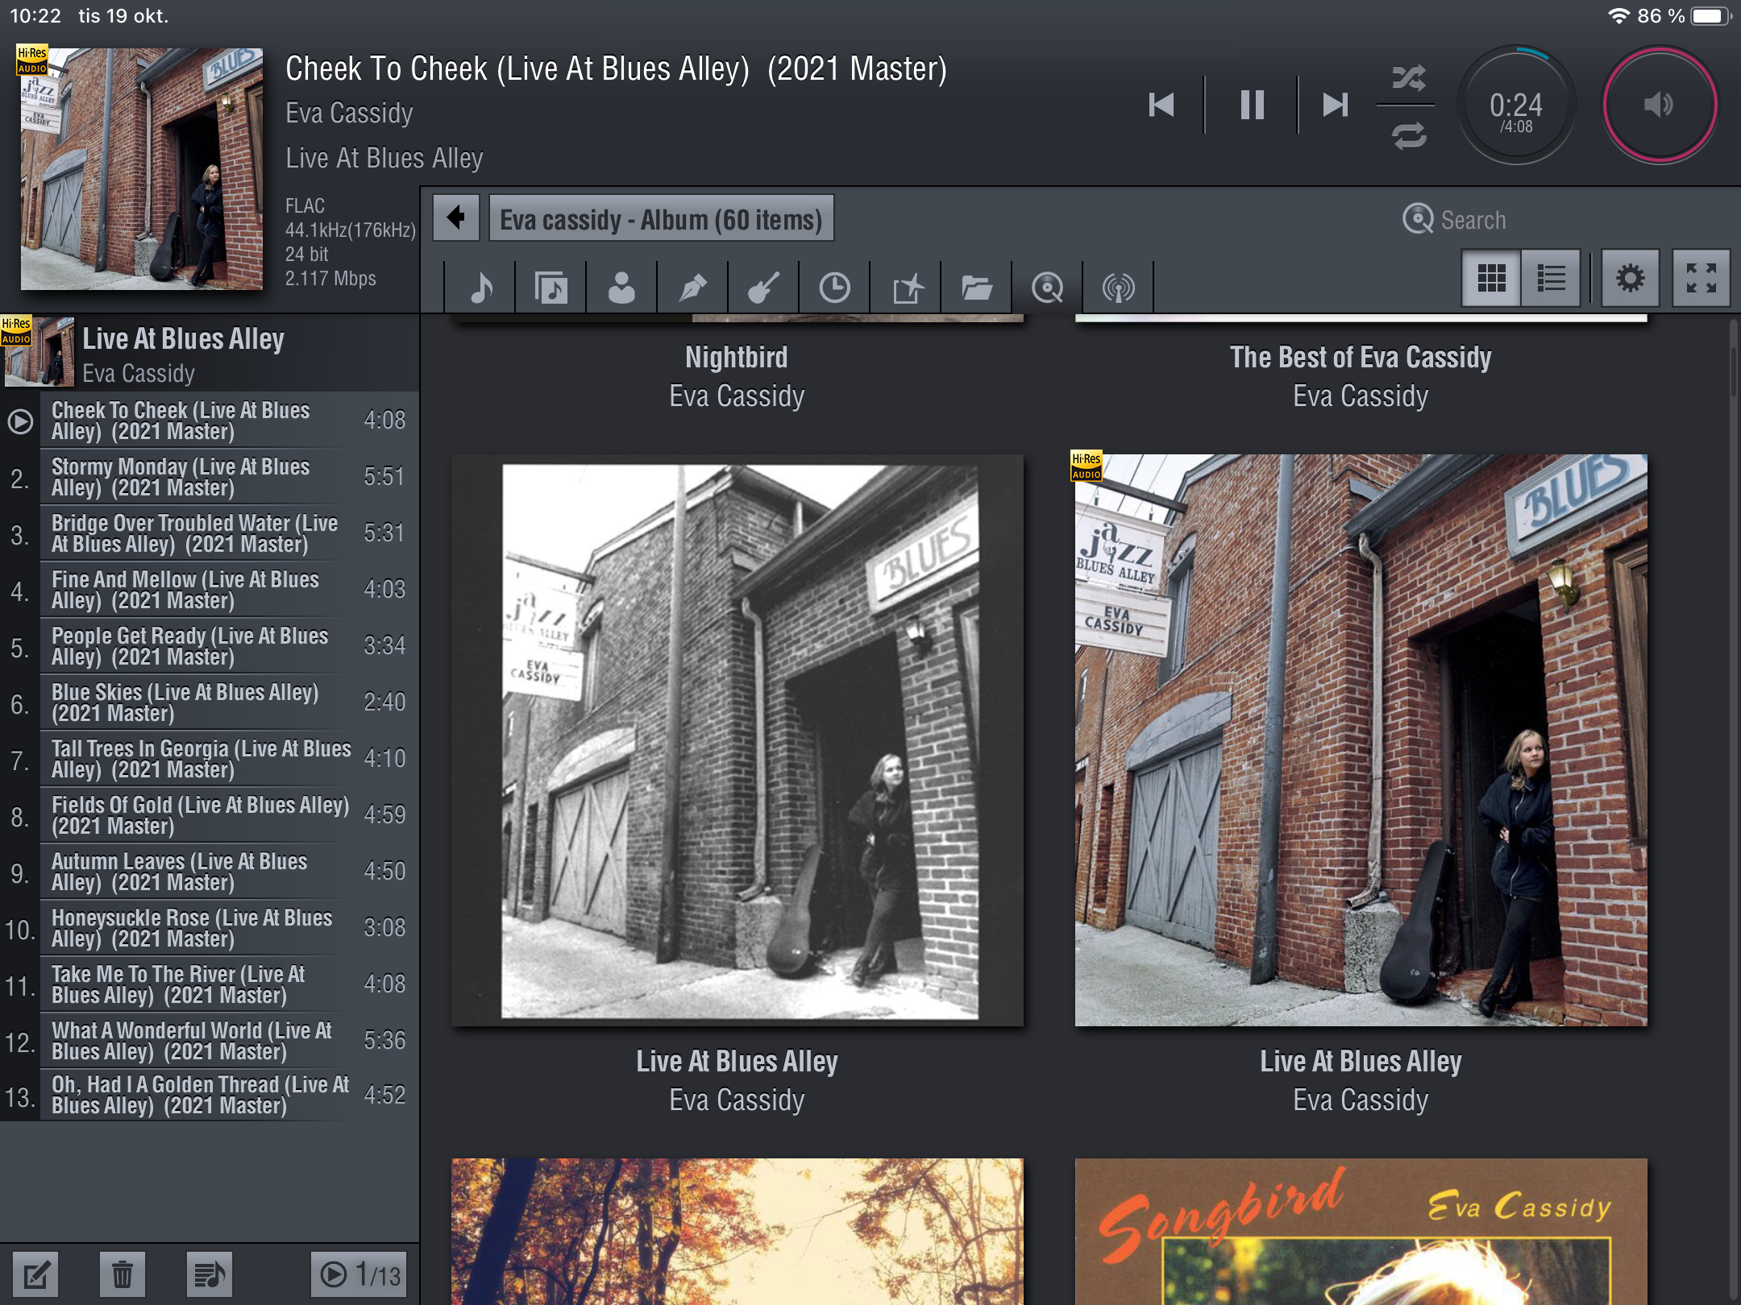Open the Artists tab with person icon
The width and height of the screenshot is (1741, 1305).
[621, 287]
